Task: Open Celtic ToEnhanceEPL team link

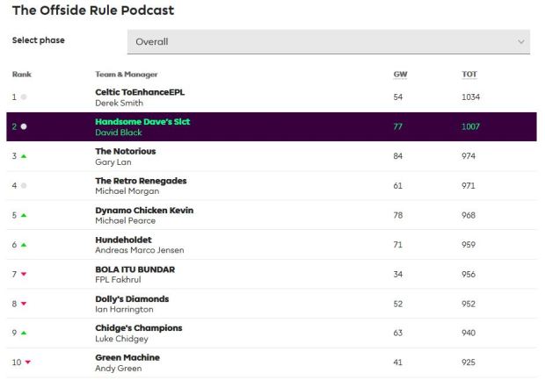Action: click(140, 91)
